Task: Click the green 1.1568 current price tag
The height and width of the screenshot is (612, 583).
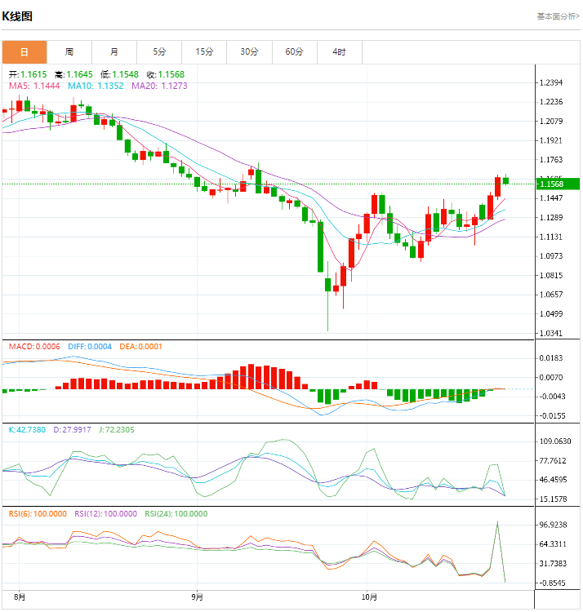Action: coord(558,184)
